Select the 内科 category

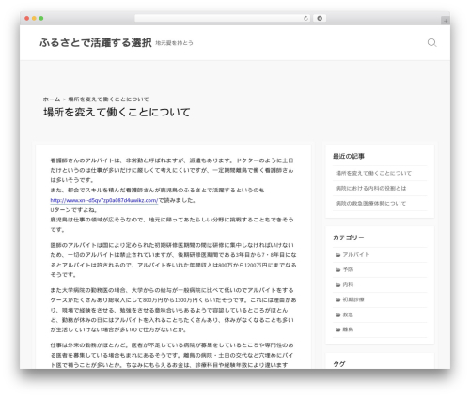pyautogui.click(x=348, y=284)
